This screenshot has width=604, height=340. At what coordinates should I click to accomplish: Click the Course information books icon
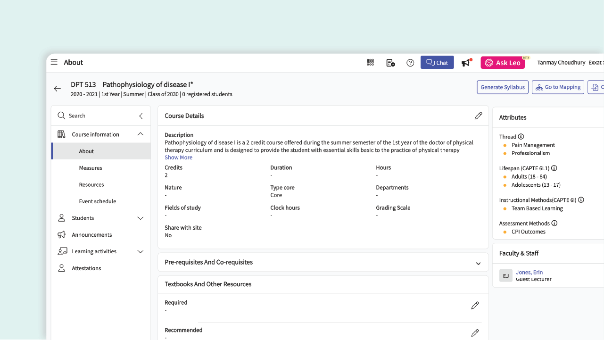point(61,134)
